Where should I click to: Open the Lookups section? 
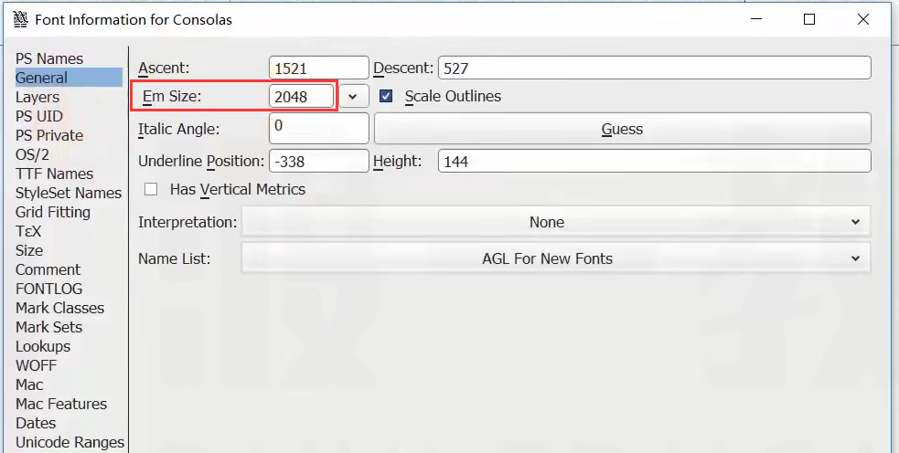point(42,346)
